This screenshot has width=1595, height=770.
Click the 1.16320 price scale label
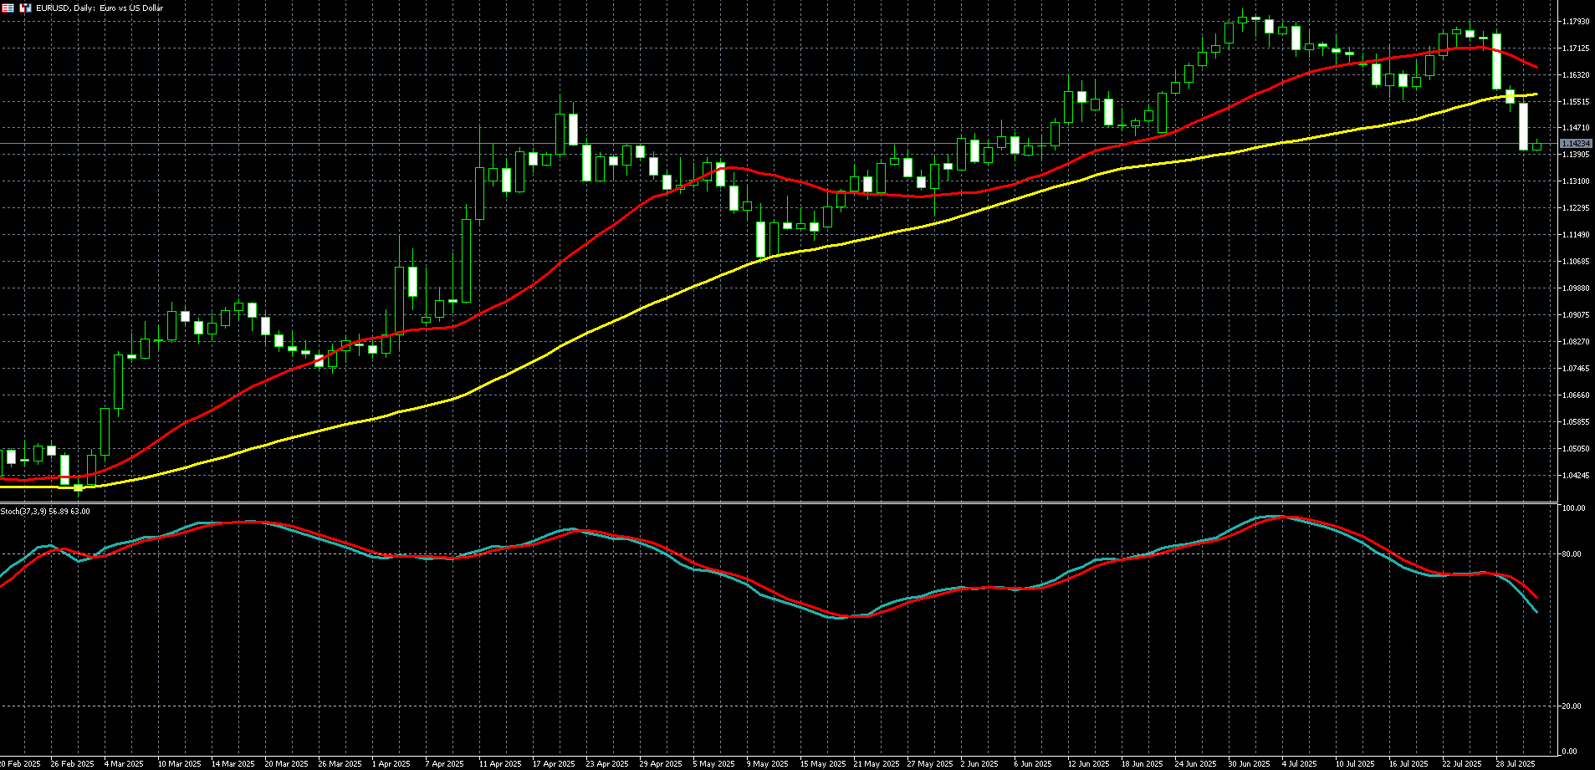click(x=1576, y=75)
